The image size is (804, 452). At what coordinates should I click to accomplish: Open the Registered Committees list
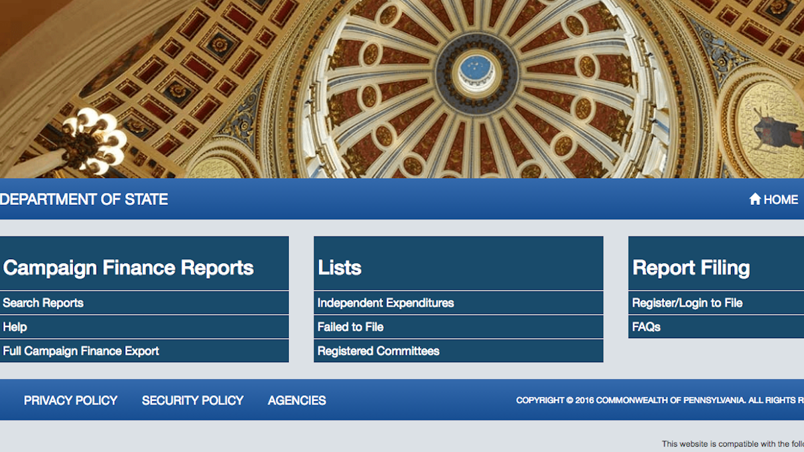click(379, 351)
